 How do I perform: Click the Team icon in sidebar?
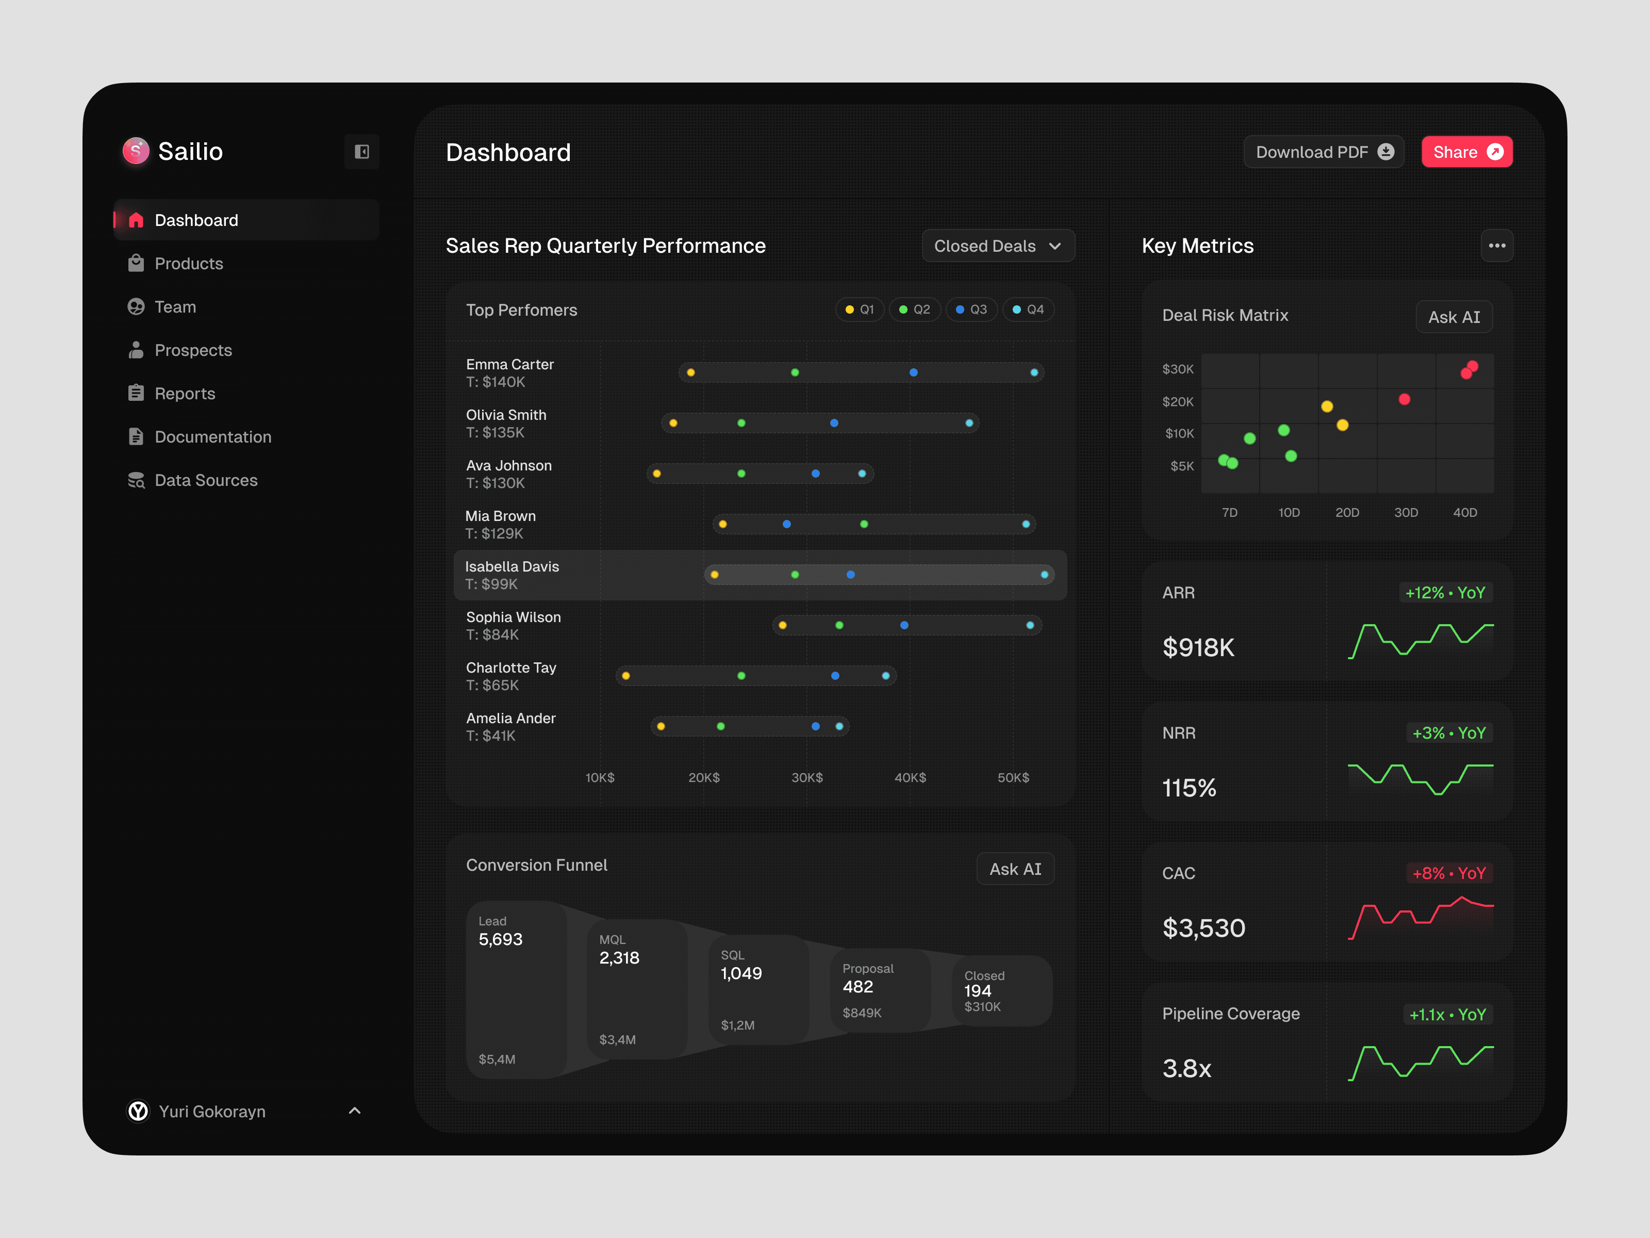point(136,307)
